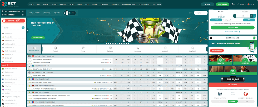Open Ice Hockey (10) in sidebar
Screen dimensions: 258x107
(10, 44)
